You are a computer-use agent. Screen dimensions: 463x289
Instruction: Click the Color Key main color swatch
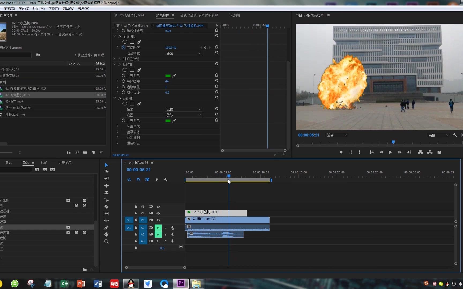[168, 76]
